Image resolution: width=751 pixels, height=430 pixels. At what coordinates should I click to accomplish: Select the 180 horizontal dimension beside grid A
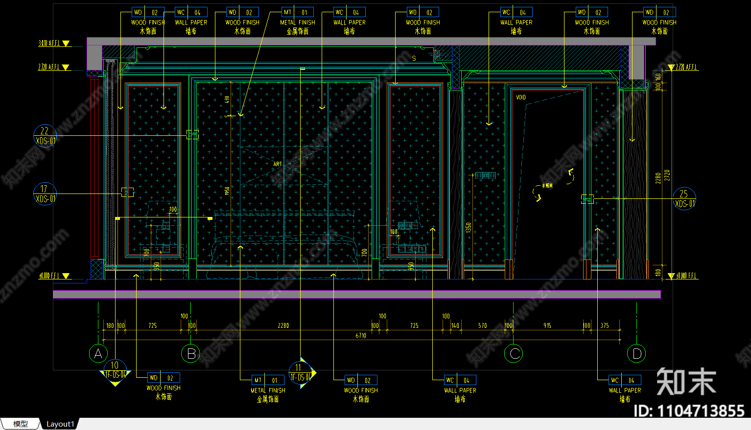click(110, 325)
